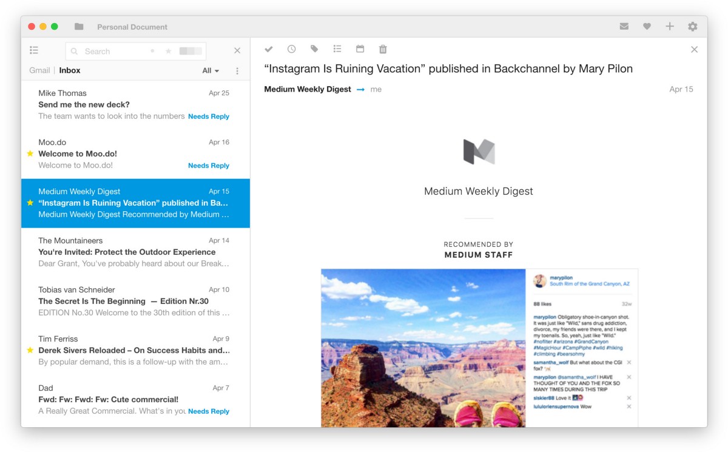The height and width of the screenshot is (452, 728).
Task: Open the three-dot inbox options menu
Action: pos(237,71)
